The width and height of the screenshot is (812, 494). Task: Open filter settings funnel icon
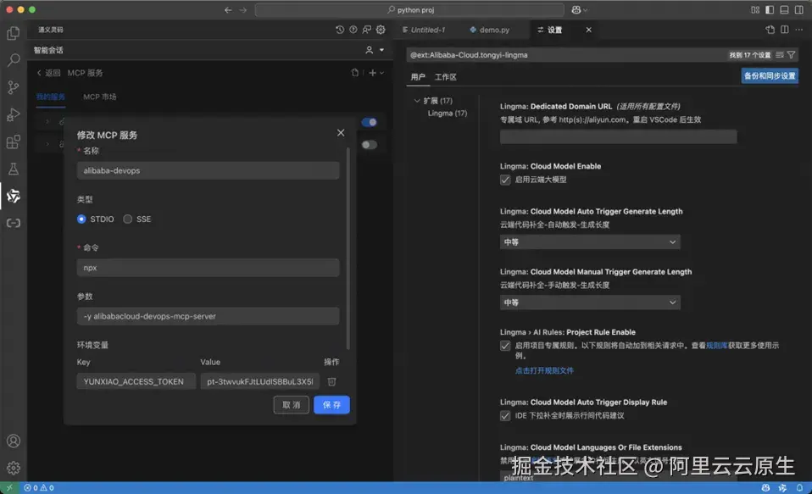pos(792,54)
